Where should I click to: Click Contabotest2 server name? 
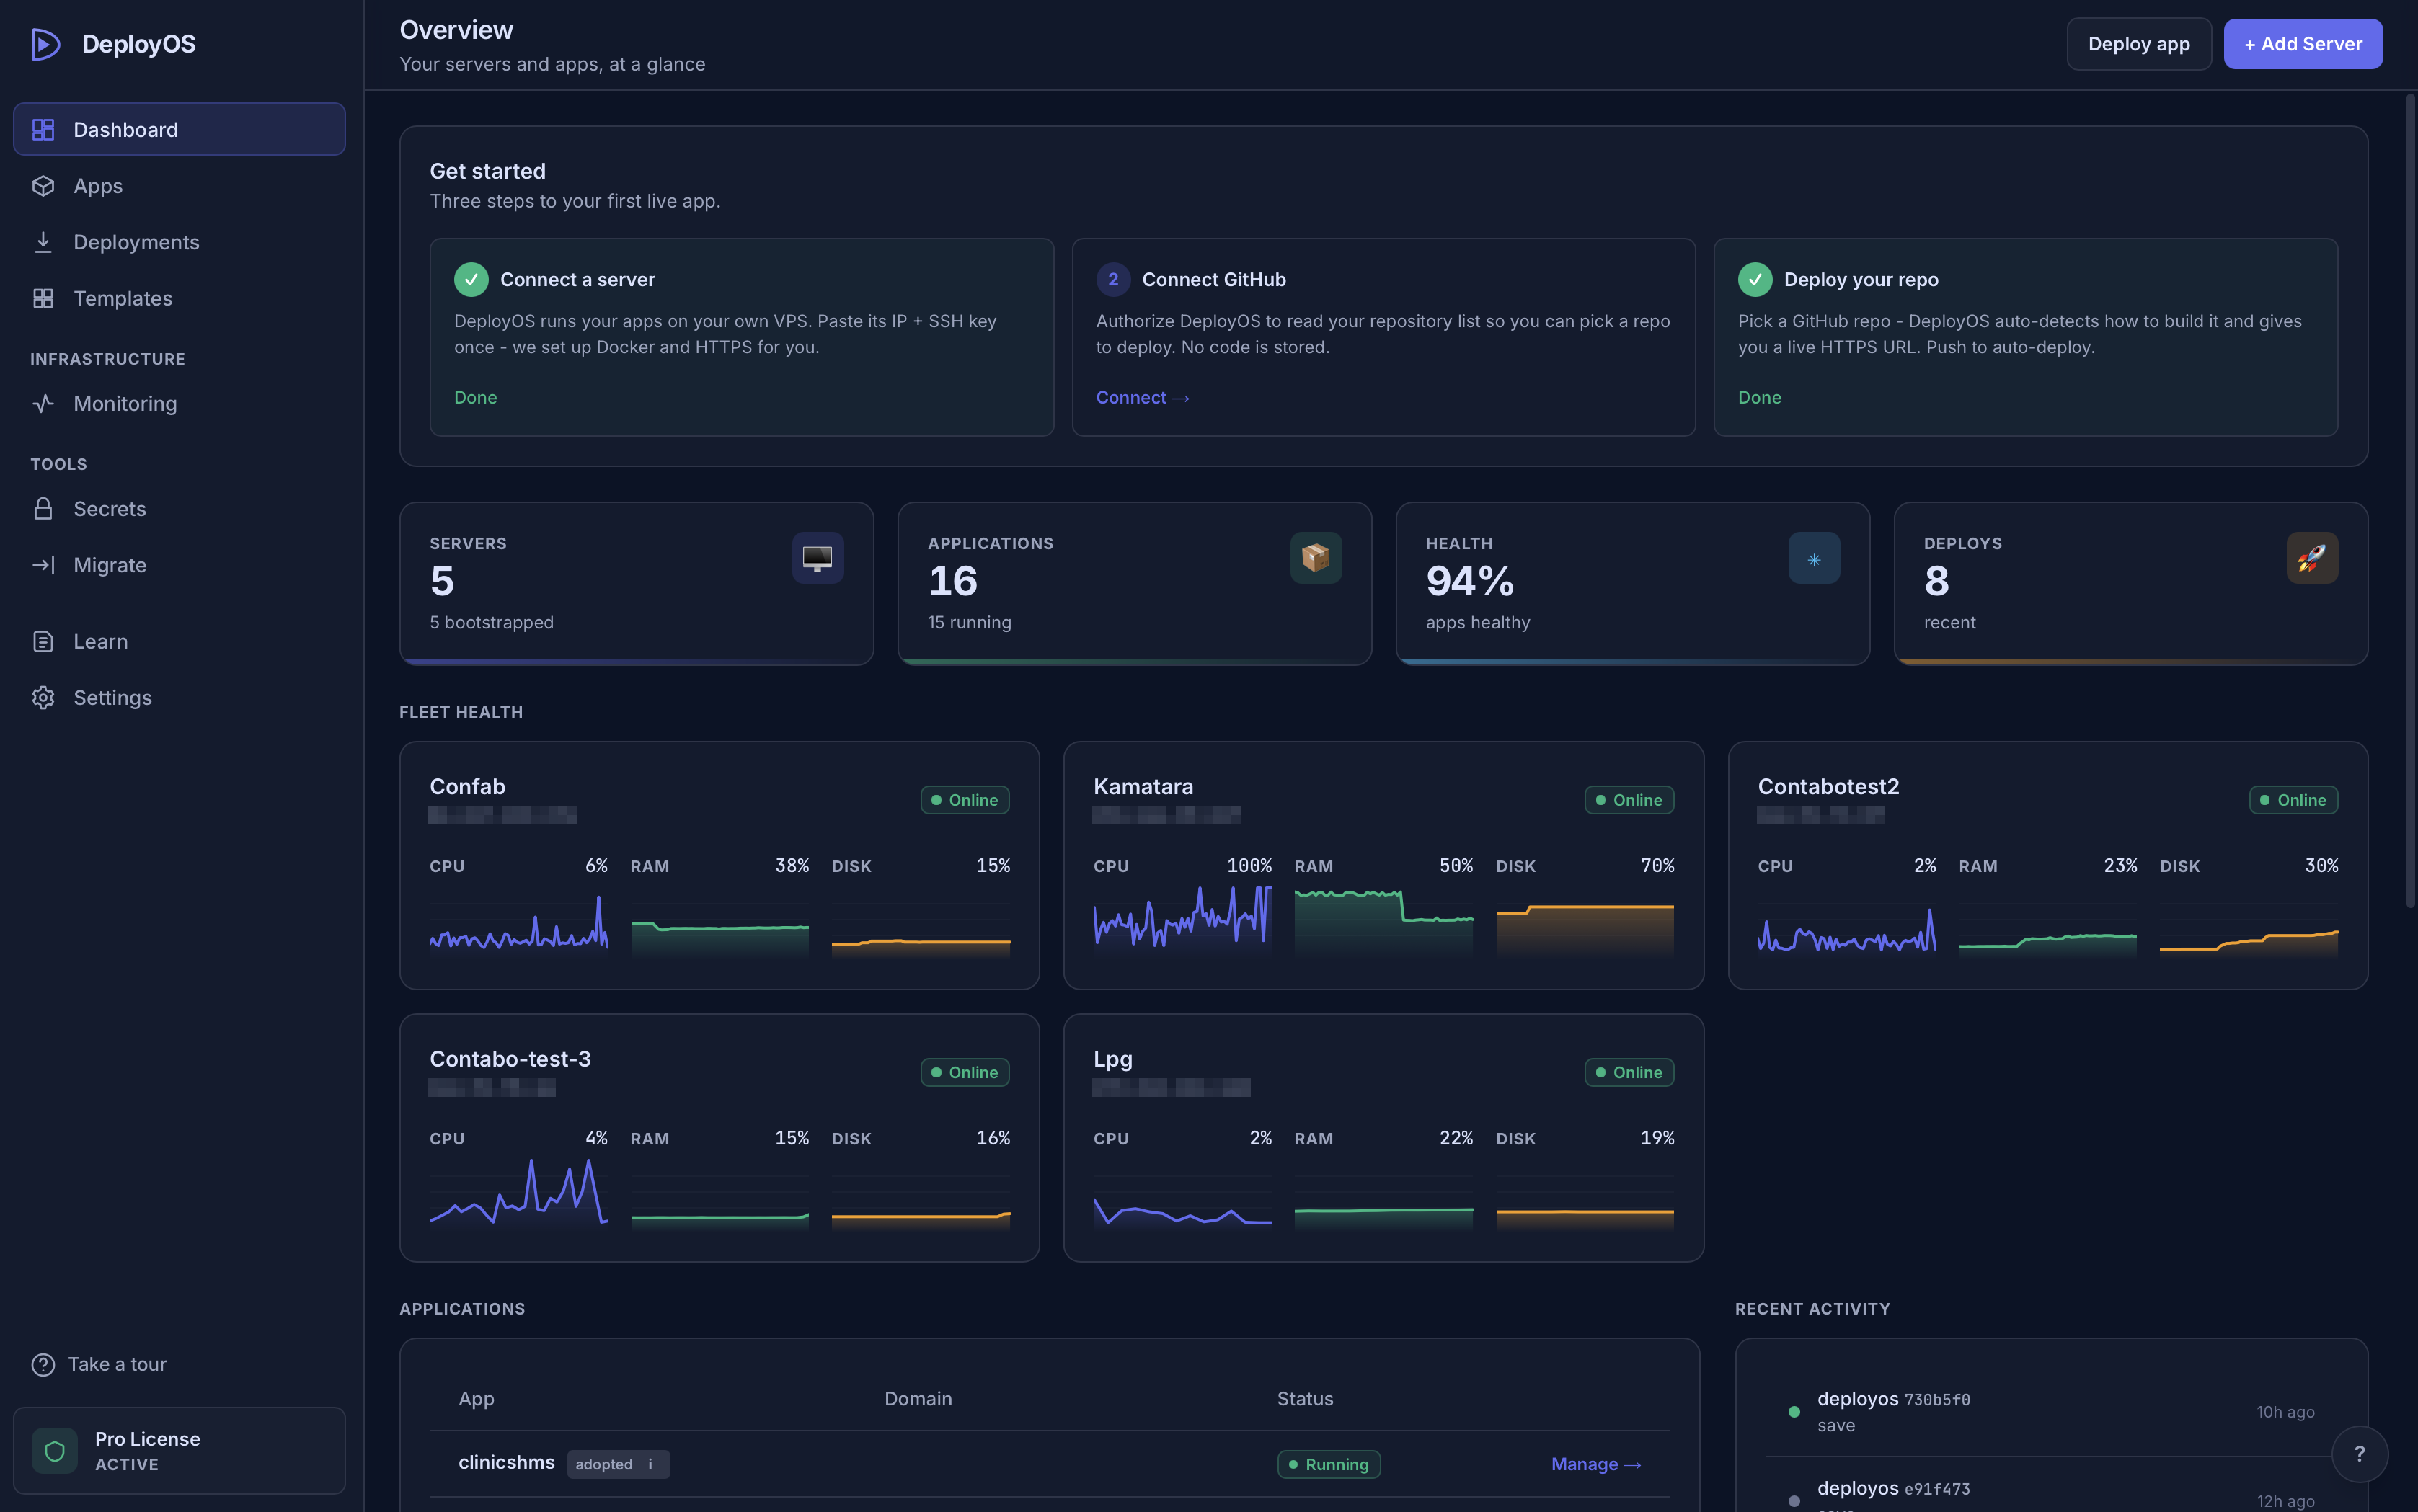[1828, 787]
